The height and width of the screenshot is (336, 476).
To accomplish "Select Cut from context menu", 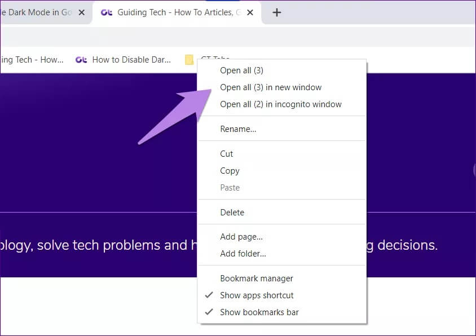I will point(282,154).
